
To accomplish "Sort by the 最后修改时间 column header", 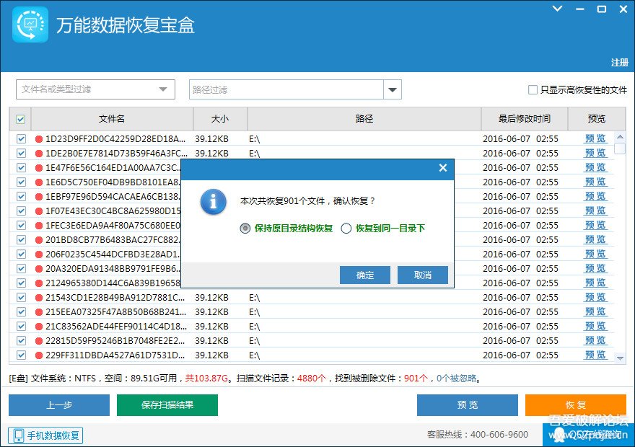I will pos(524,119).
